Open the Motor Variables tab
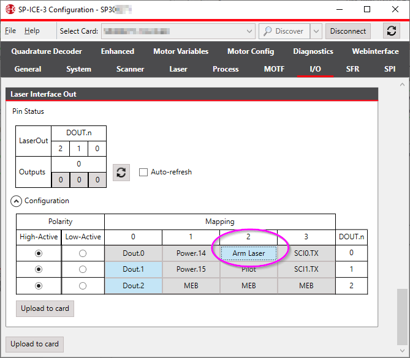The height and width of the screenshot is (358, 410). [181, 51]
